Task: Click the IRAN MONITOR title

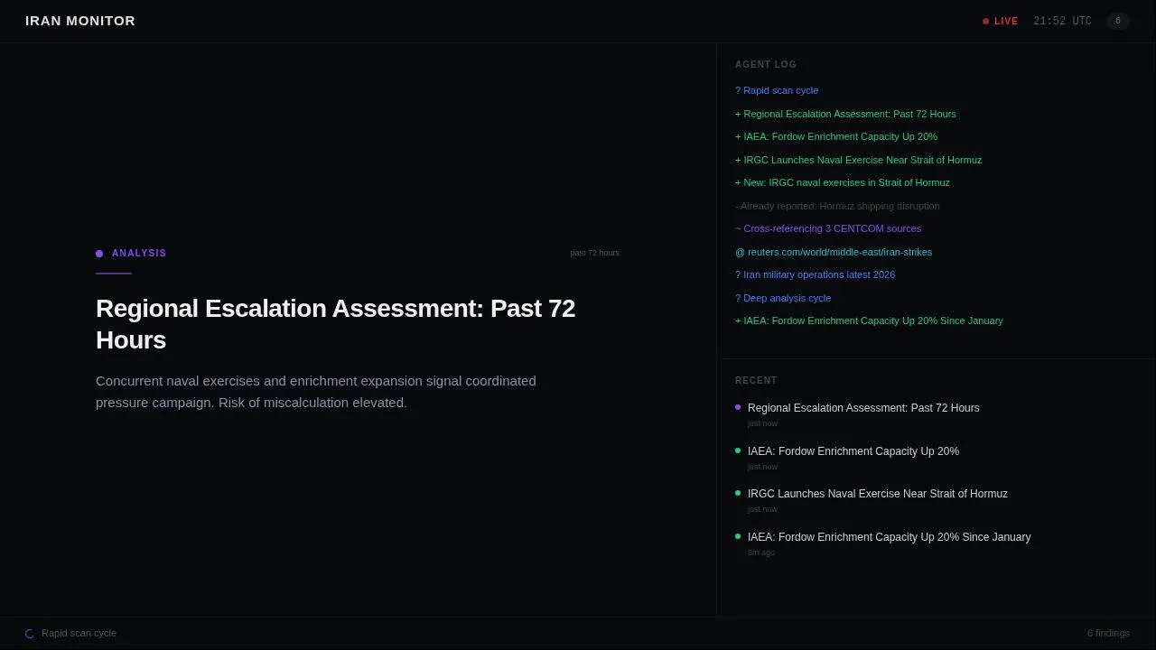Action: [80, 21]
